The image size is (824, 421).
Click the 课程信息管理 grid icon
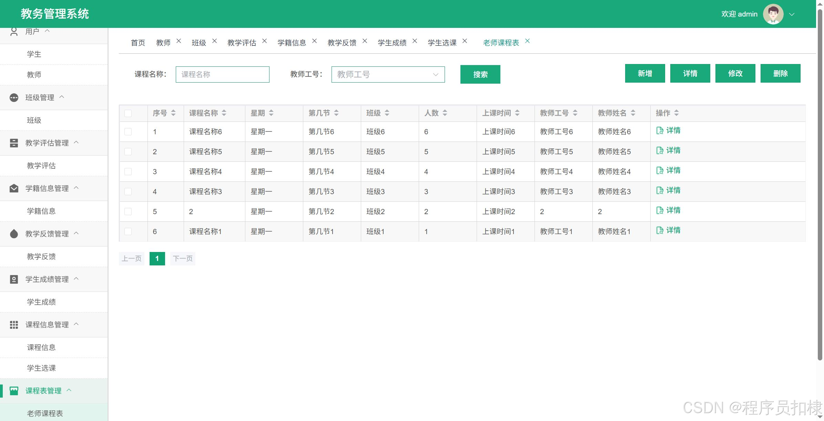tap(14, 325)
